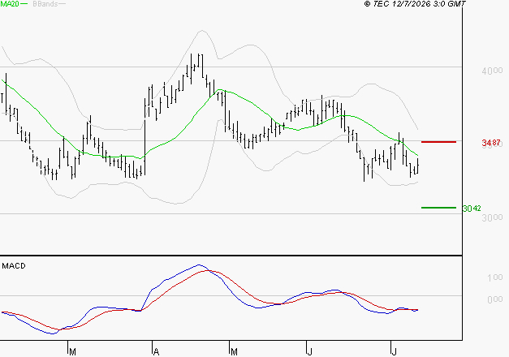Click the red 3487 resistance line
This screenshot has height=357, width=509.
(438, 142)
